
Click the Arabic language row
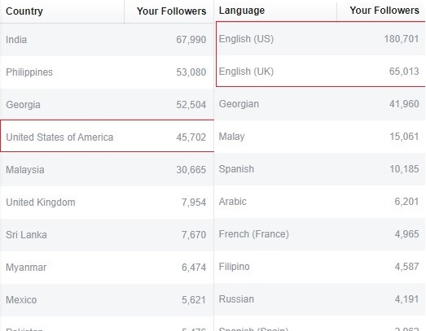320,202
